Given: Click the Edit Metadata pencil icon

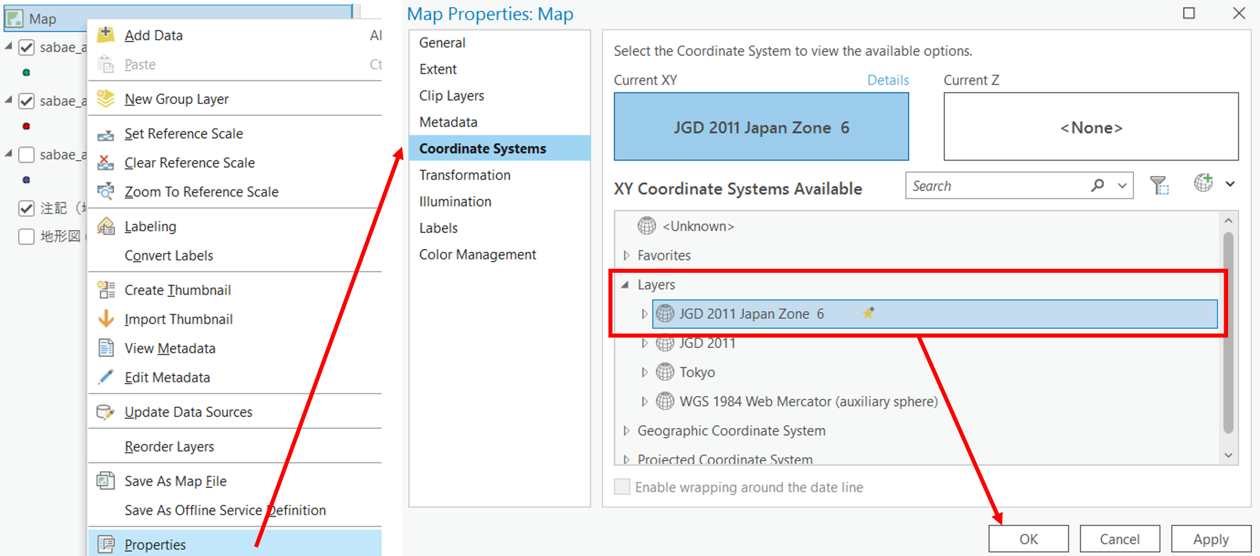Looking at the screenshot, I should (x=105, y=377).
